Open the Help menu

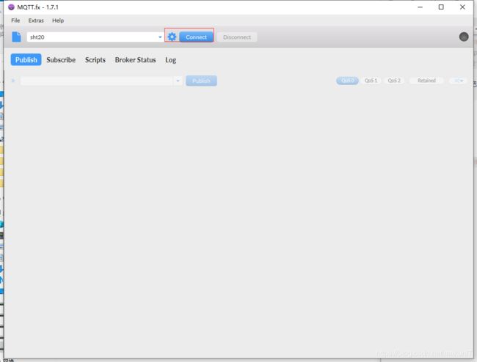tap(58, 21)
